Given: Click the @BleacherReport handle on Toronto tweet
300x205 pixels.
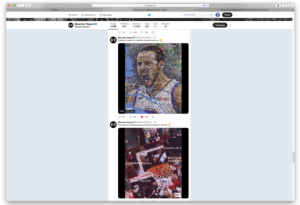Looking at the screenshot, I should (x=144, y=122).
